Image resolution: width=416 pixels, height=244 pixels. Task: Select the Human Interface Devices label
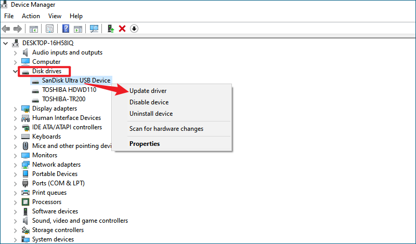[x=67, y=118]
